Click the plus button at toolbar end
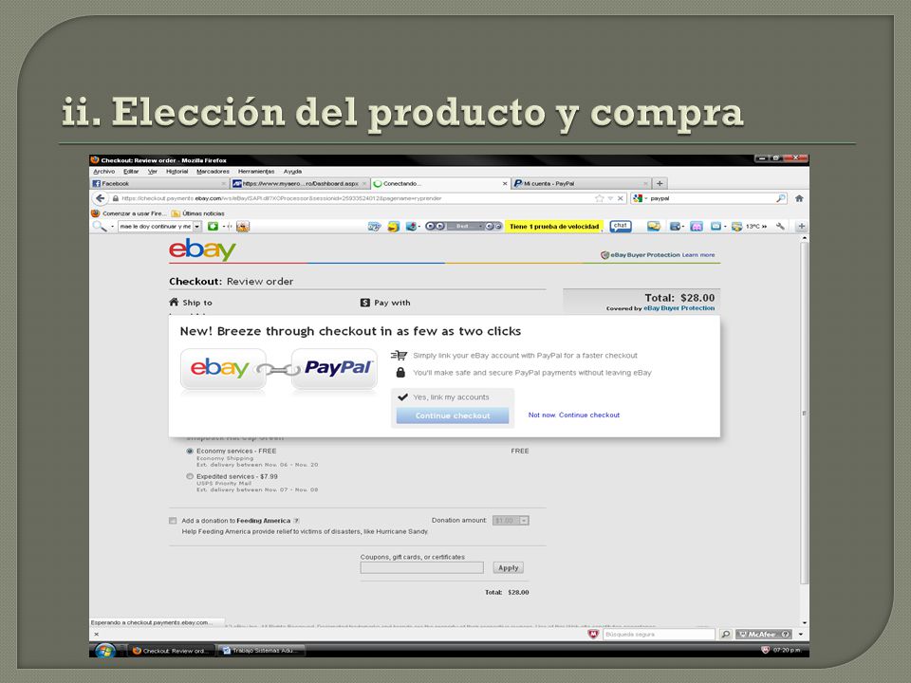The height and width of the screenshot is (683, 911). coord(802,226)
